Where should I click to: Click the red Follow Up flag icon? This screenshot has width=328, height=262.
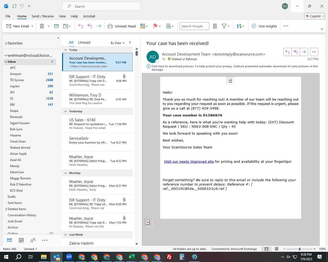pos(155,26)
